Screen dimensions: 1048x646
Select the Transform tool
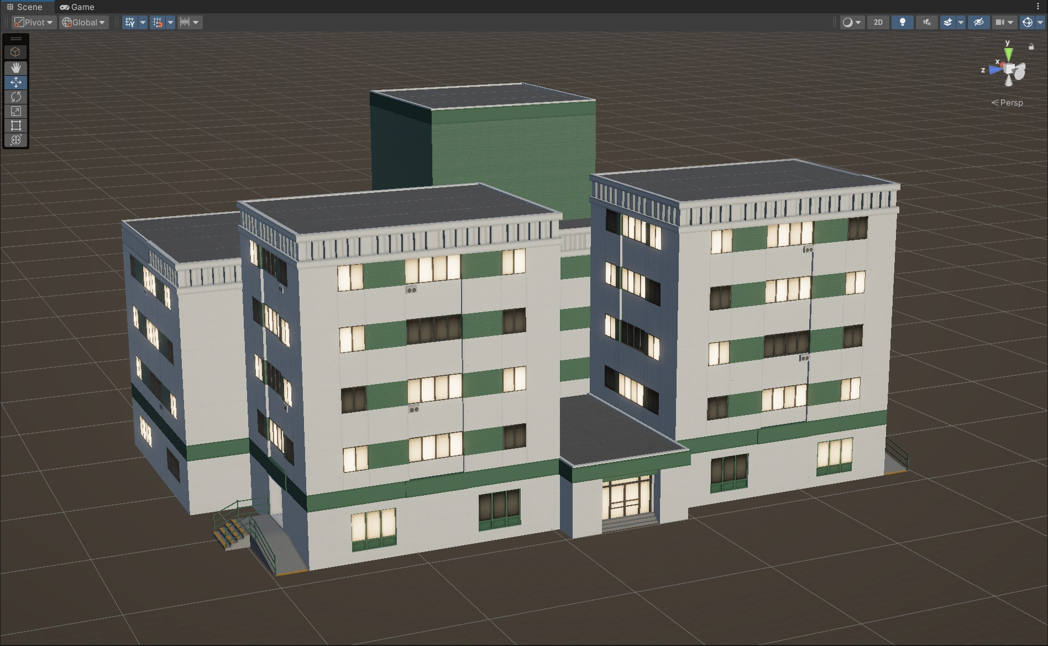[x=15, y=140]
